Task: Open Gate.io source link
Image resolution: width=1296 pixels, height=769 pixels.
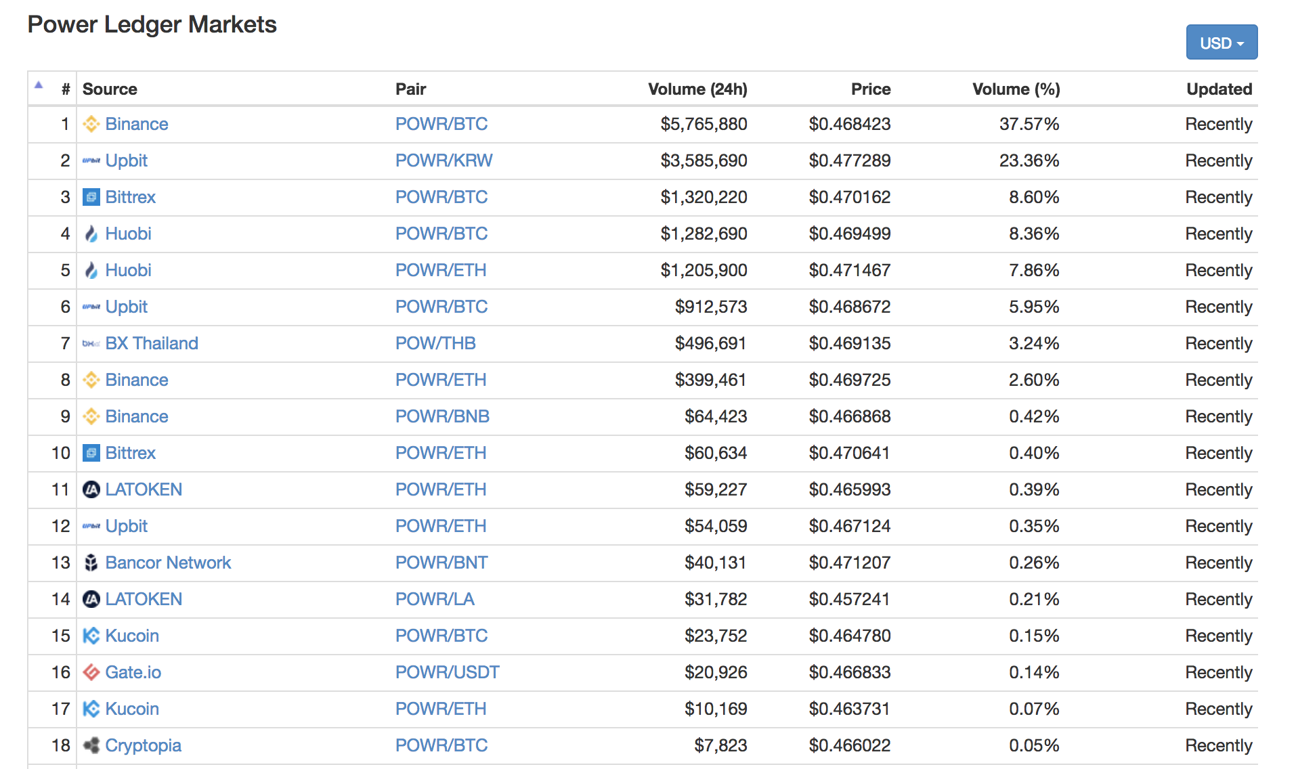Action: tap(133, 672)
